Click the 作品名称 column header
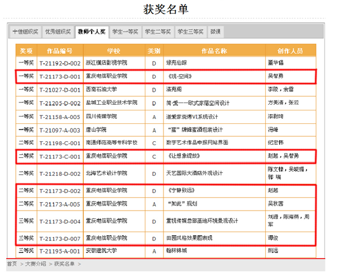Viewport: 337px width, 272px height. pyautogui.click(x=213, y=51)
